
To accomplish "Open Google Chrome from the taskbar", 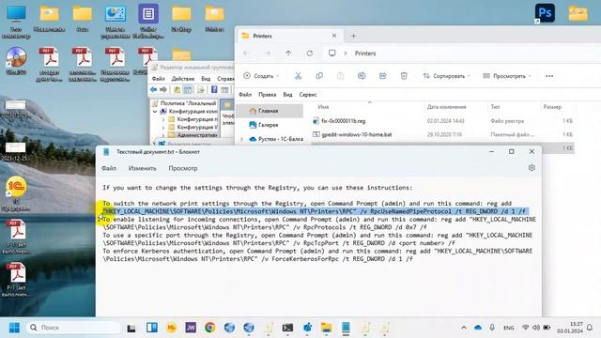I will point(209,328).
